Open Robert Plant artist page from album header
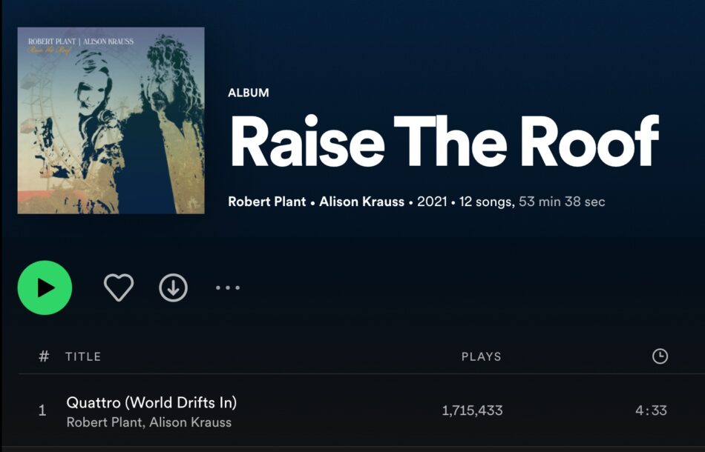 tap(266, 202)
